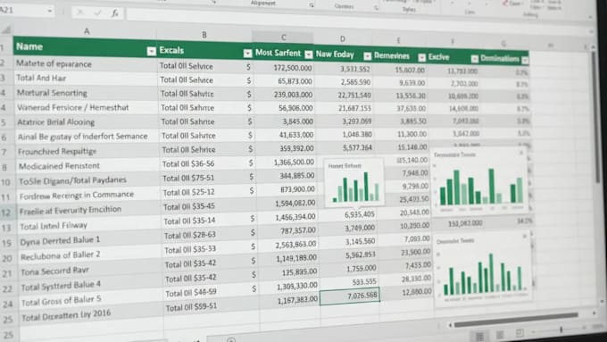Open the Naw Eoday filter dropdown

[x=368, y=56]
